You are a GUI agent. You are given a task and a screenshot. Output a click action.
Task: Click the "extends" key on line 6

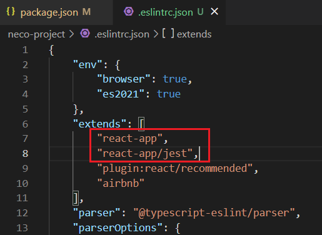(x=99, y=124)
